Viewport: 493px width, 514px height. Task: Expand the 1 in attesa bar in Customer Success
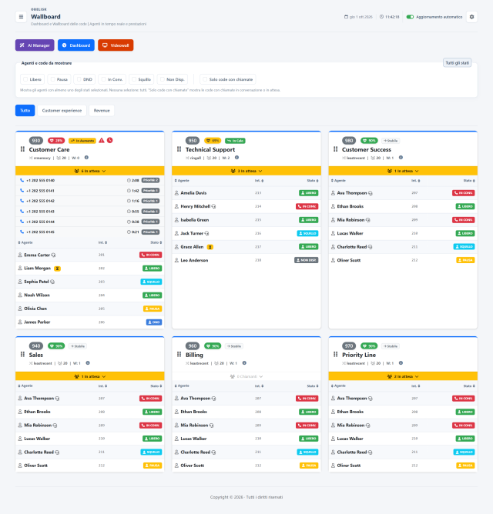[x=403, y=171]
